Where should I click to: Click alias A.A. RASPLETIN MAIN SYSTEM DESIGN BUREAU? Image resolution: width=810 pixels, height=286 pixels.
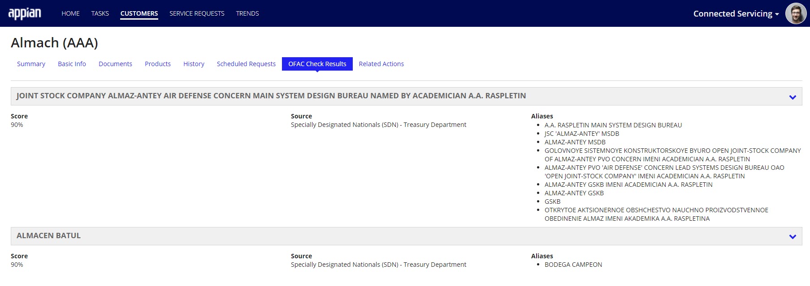click(613, 125)
